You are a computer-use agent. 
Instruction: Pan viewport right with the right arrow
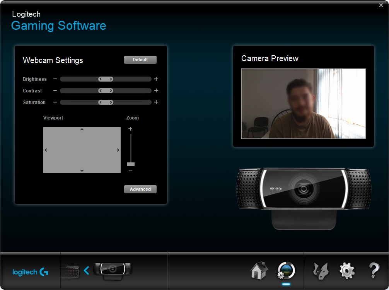118,150
